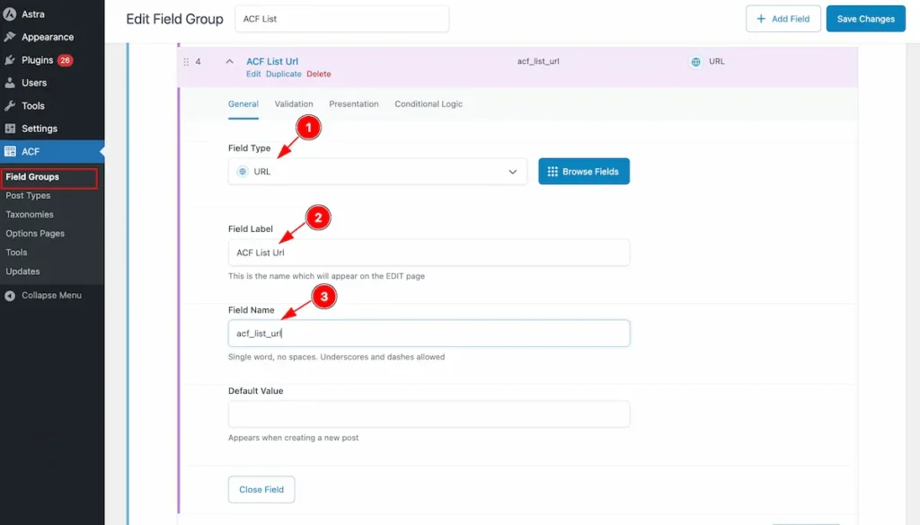Click the Astra logo icon in sidebar

pyautogui.click(x=9, y=14)
